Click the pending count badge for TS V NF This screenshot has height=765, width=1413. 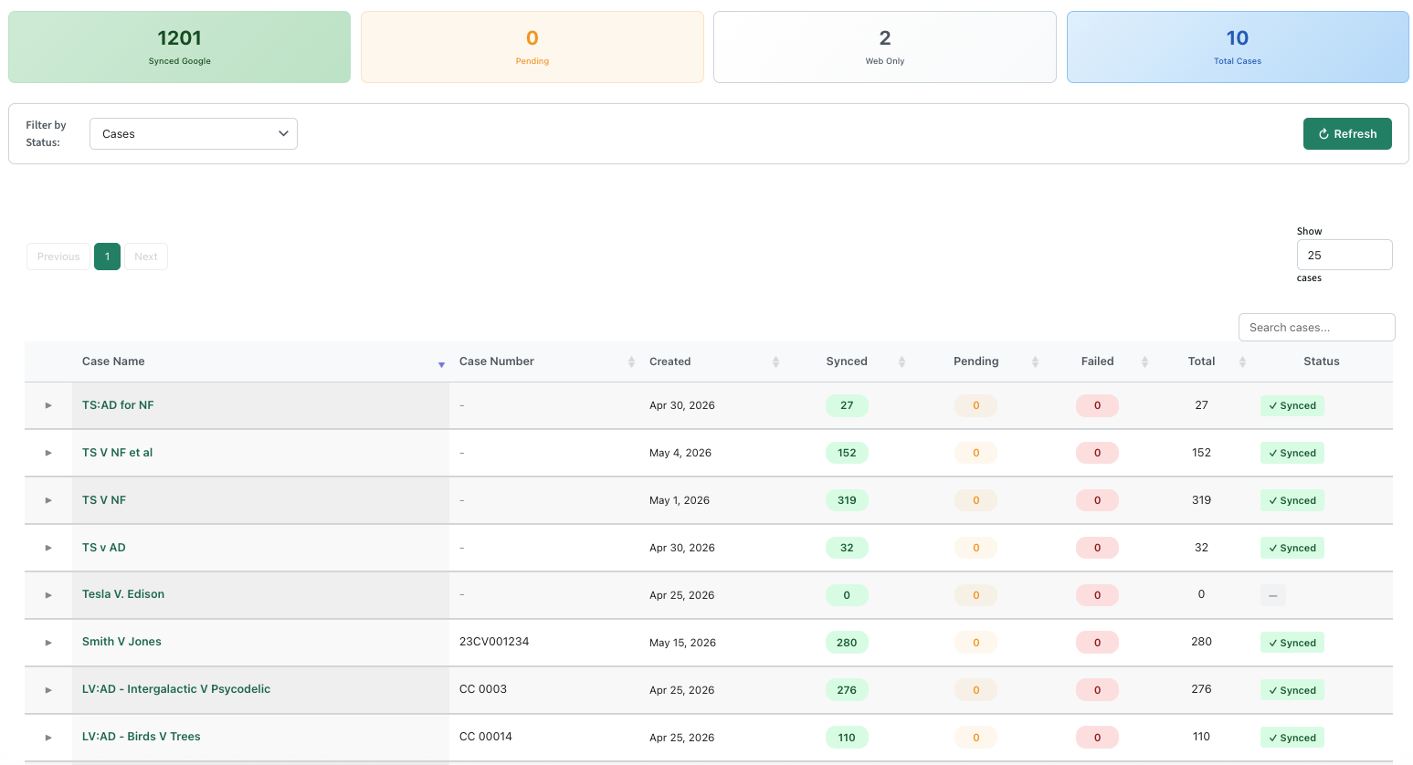(x=975, y=500)
